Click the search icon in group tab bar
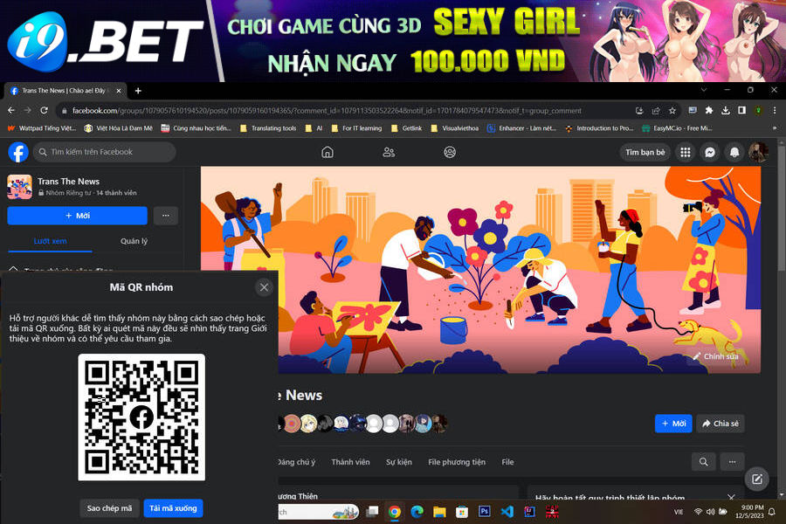This screenshot has height=524, width=786. pyautogui.click(x=703, y=462)
